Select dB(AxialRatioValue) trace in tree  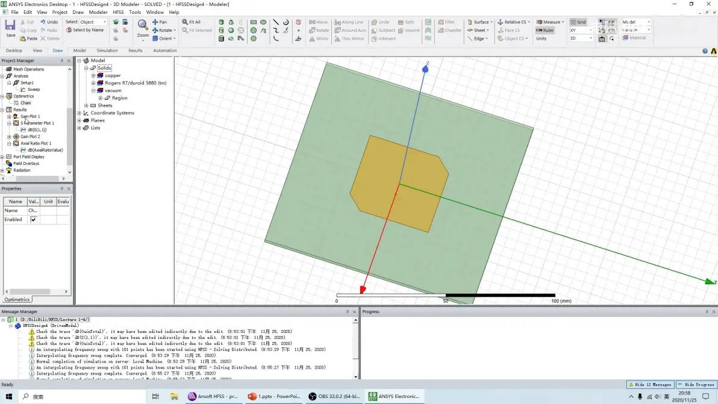pos(45,150)
